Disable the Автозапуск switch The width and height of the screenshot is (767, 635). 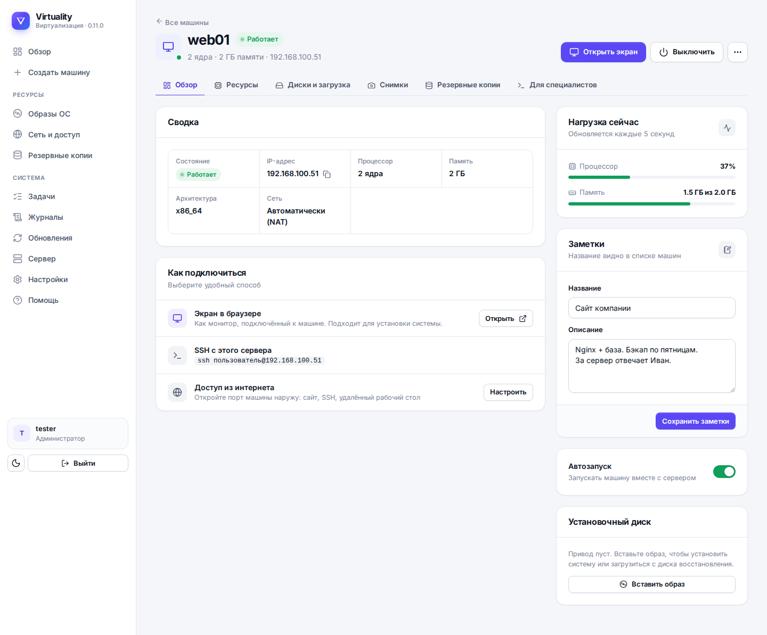point(724,472)
